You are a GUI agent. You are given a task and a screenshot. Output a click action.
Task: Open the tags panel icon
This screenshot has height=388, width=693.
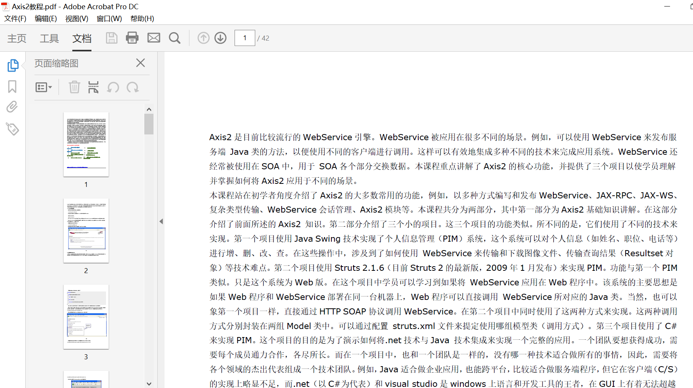point(12,129)
